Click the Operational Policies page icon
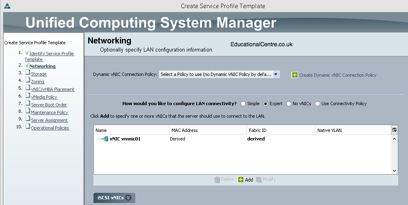The width and height of the screenshot is (408, 205). (x=28, y=126)
